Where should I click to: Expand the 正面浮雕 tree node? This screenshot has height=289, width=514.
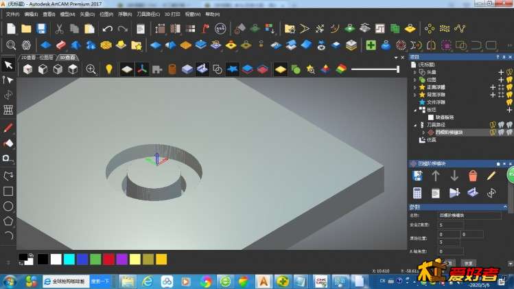(415, 87)
